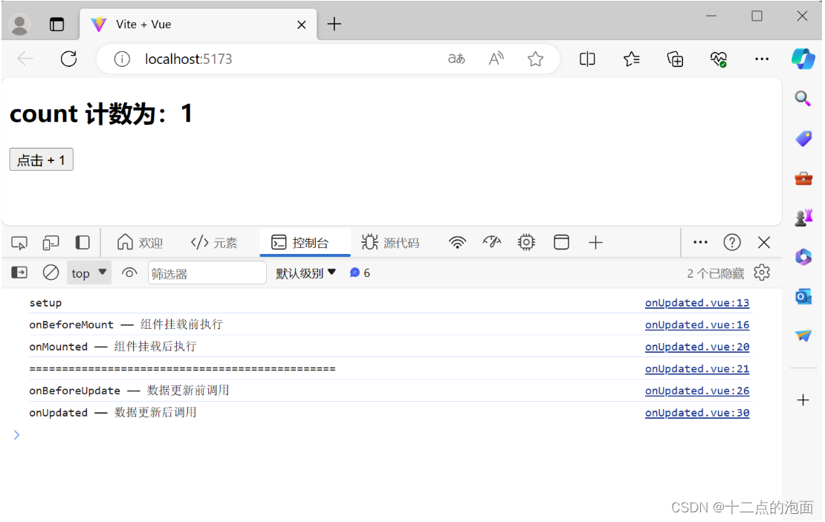Click the Copilot icon in Edge sidebar

803,58
